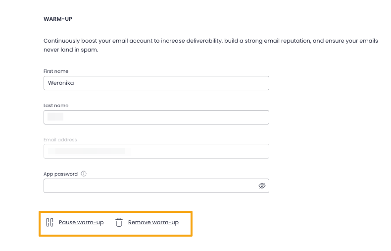Focus the App password input box
Viewport: 391px width, 251px height.
(x=148, y=186)
